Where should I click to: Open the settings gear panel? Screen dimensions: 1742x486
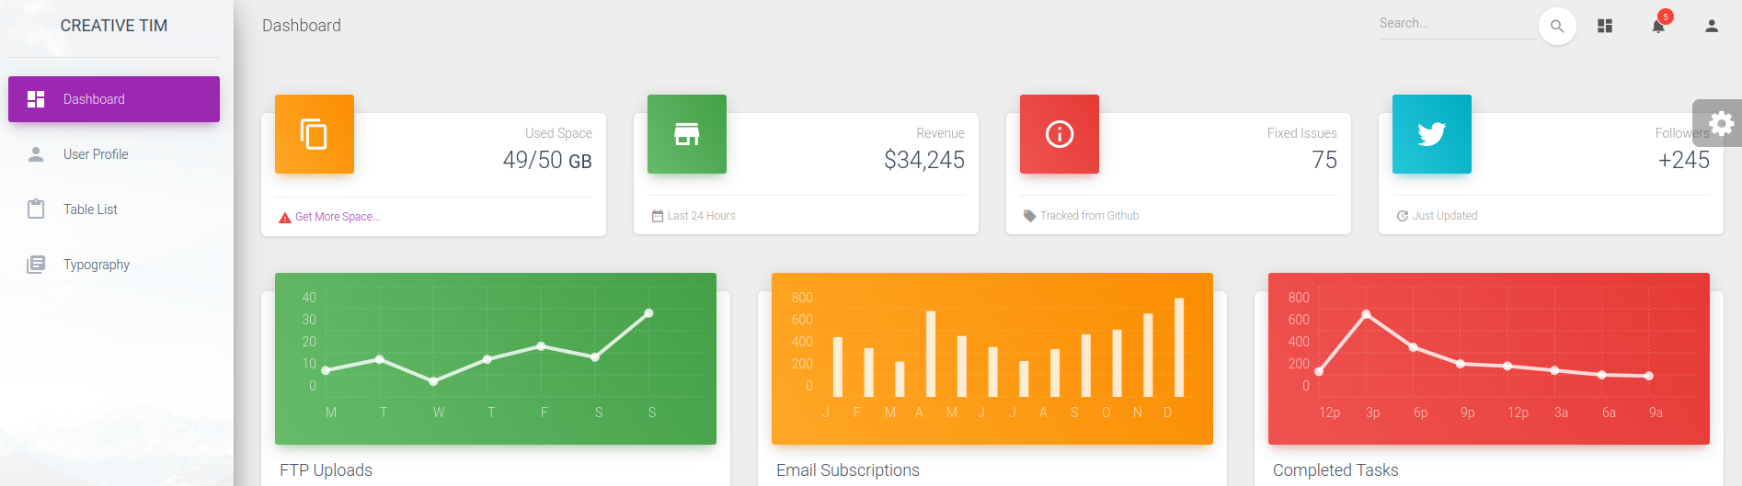click(x=1721, y=123)
